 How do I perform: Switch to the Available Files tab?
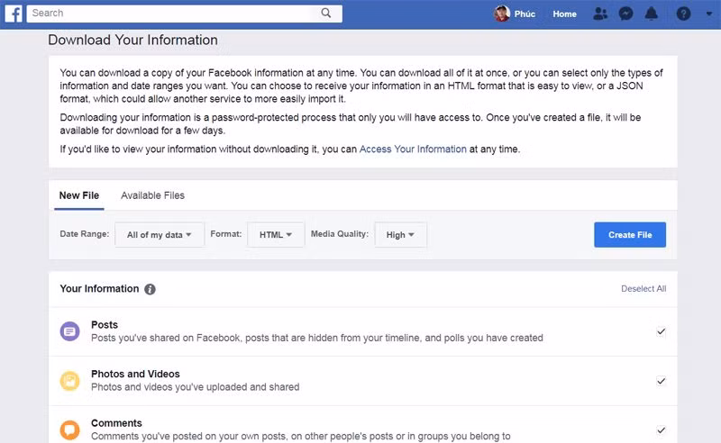pos(152,195)
